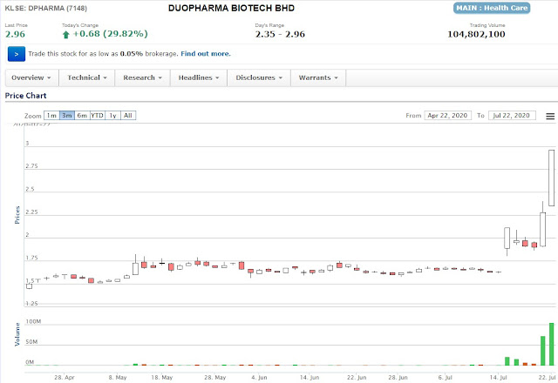This screenshot has height=383, width=558.
Task: Click the green up-arrow change indicator
Action: pyautogui.click(x=66, y=35)
